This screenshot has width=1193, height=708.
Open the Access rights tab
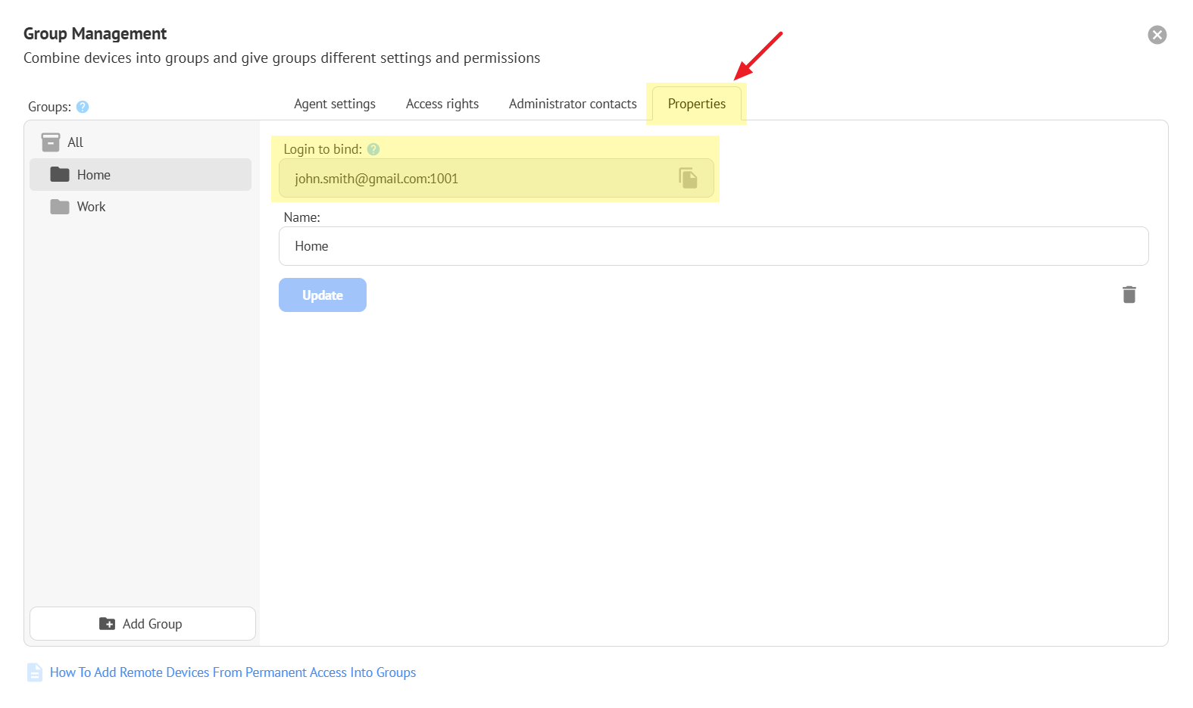click(442, 104)
